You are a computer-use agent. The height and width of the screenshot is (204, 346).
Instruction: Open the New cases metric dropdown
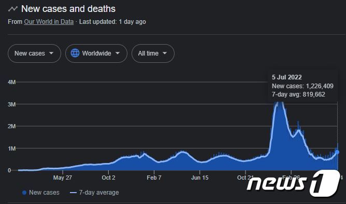34,53
